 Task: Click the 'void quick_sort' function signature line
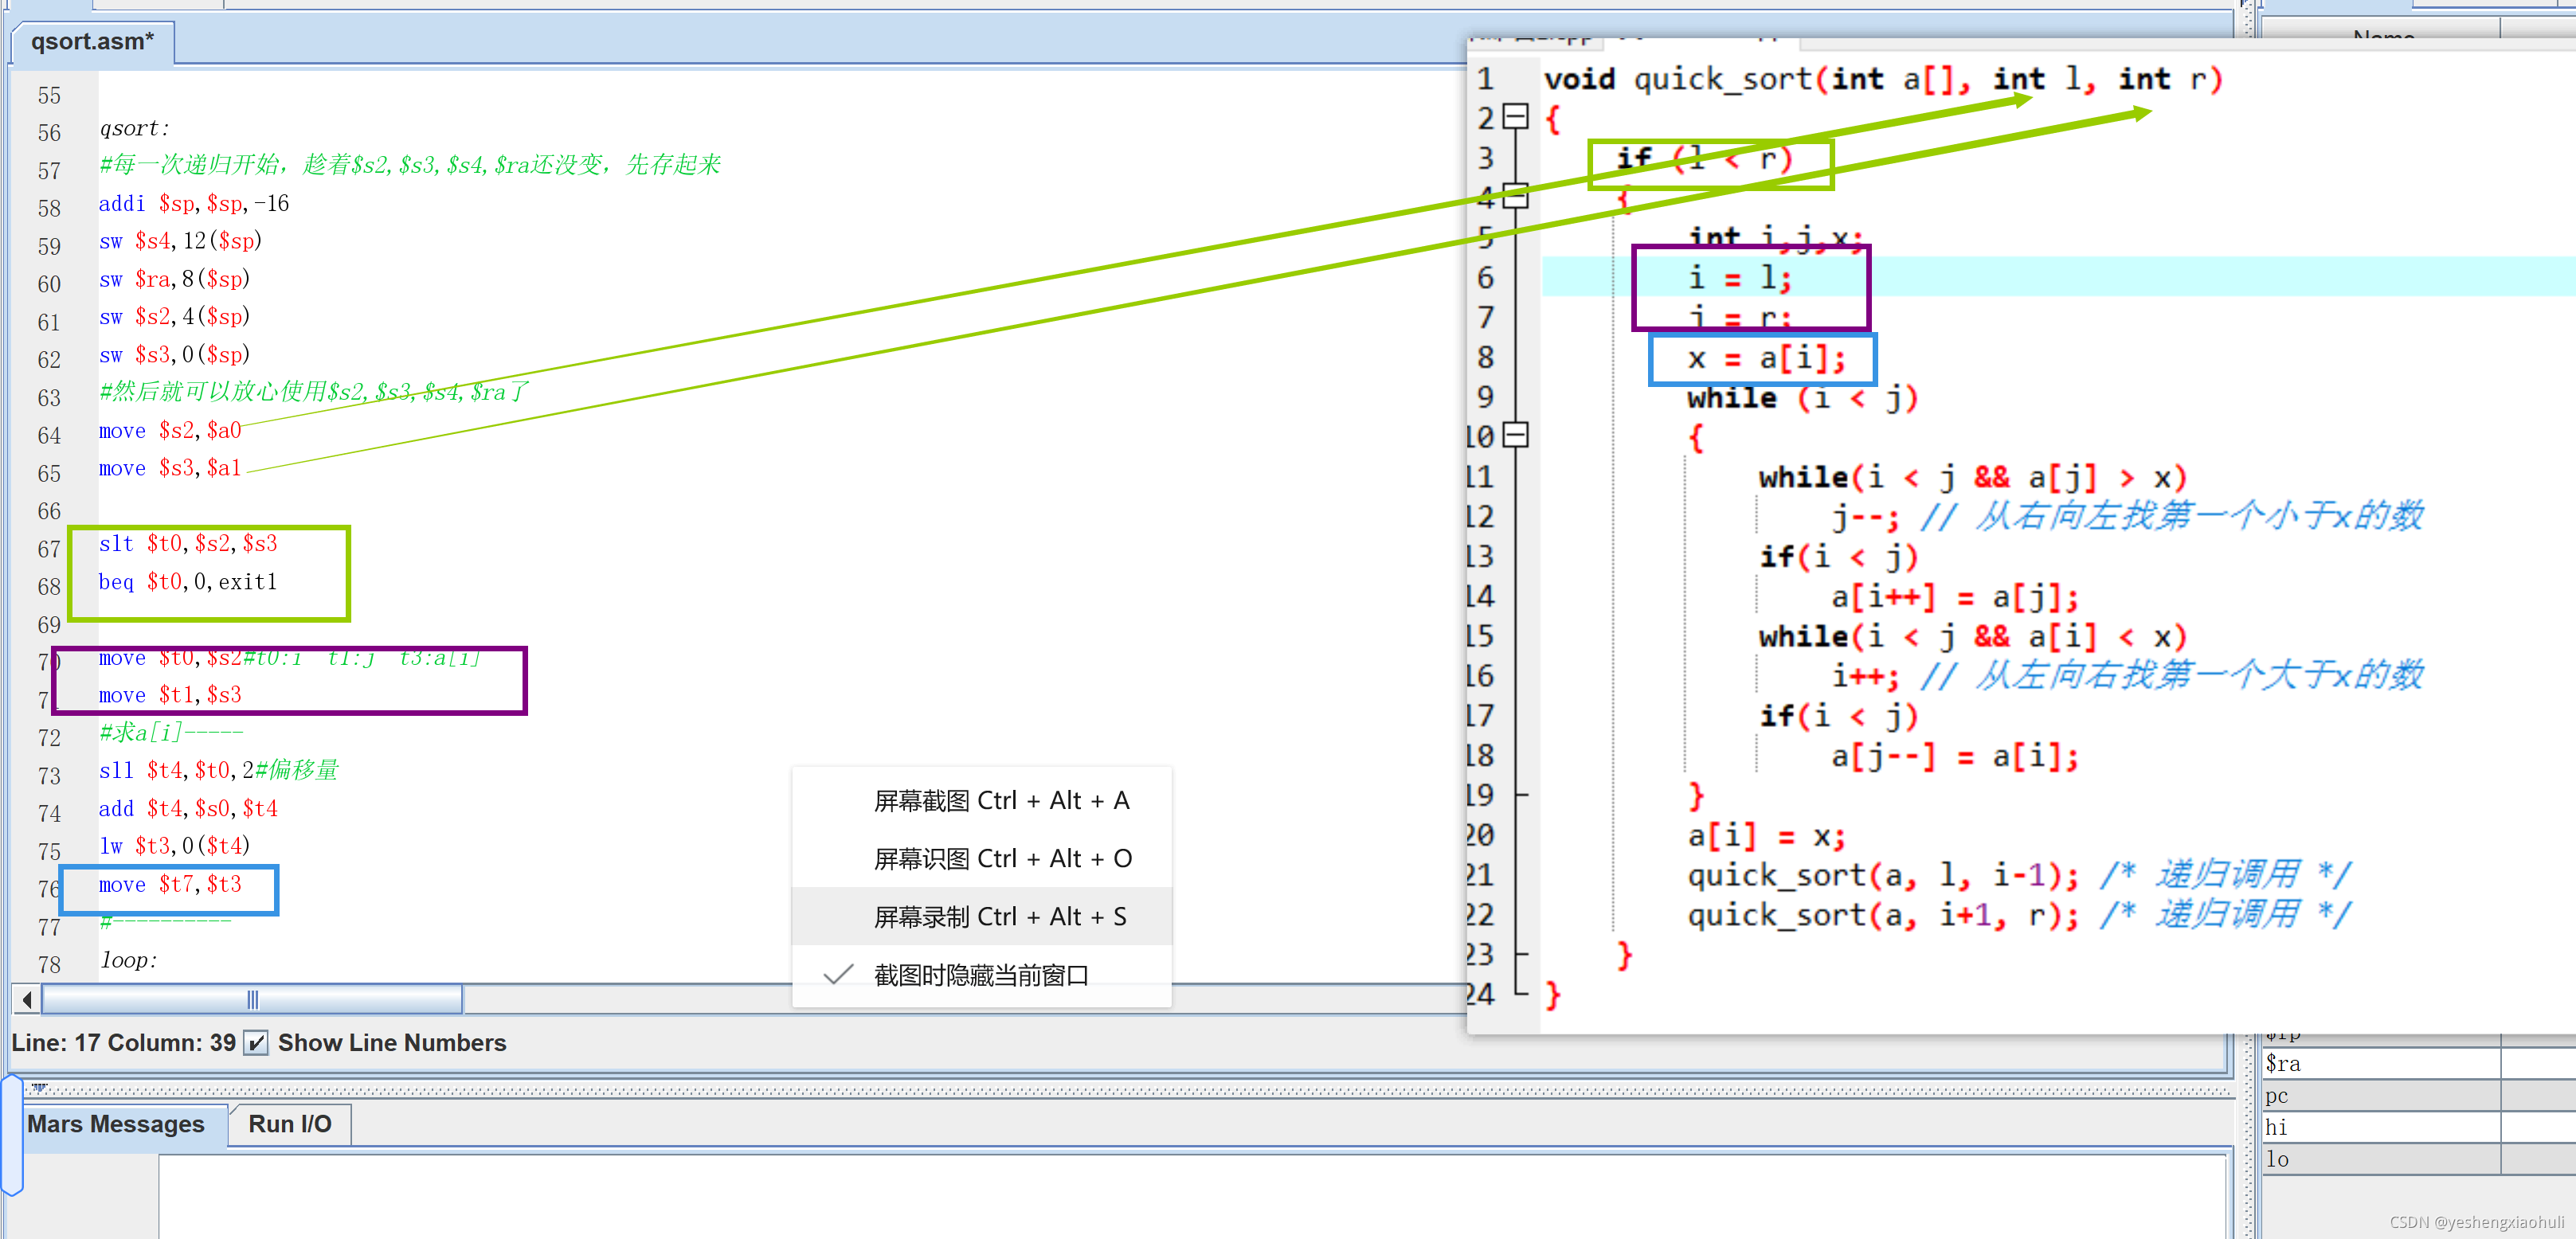[1883, 79]
